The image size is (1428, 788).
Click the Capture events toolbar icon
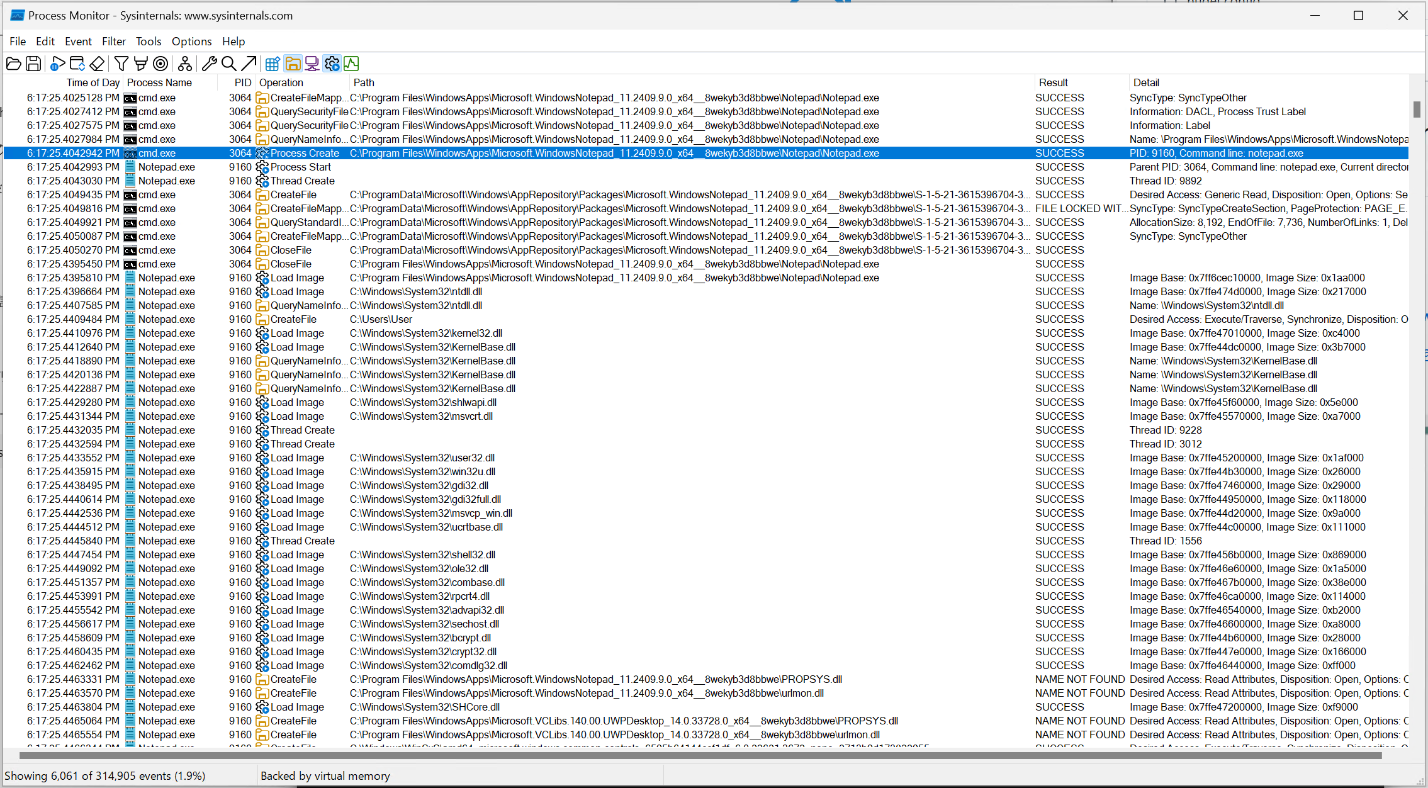[x=57, y=64]
